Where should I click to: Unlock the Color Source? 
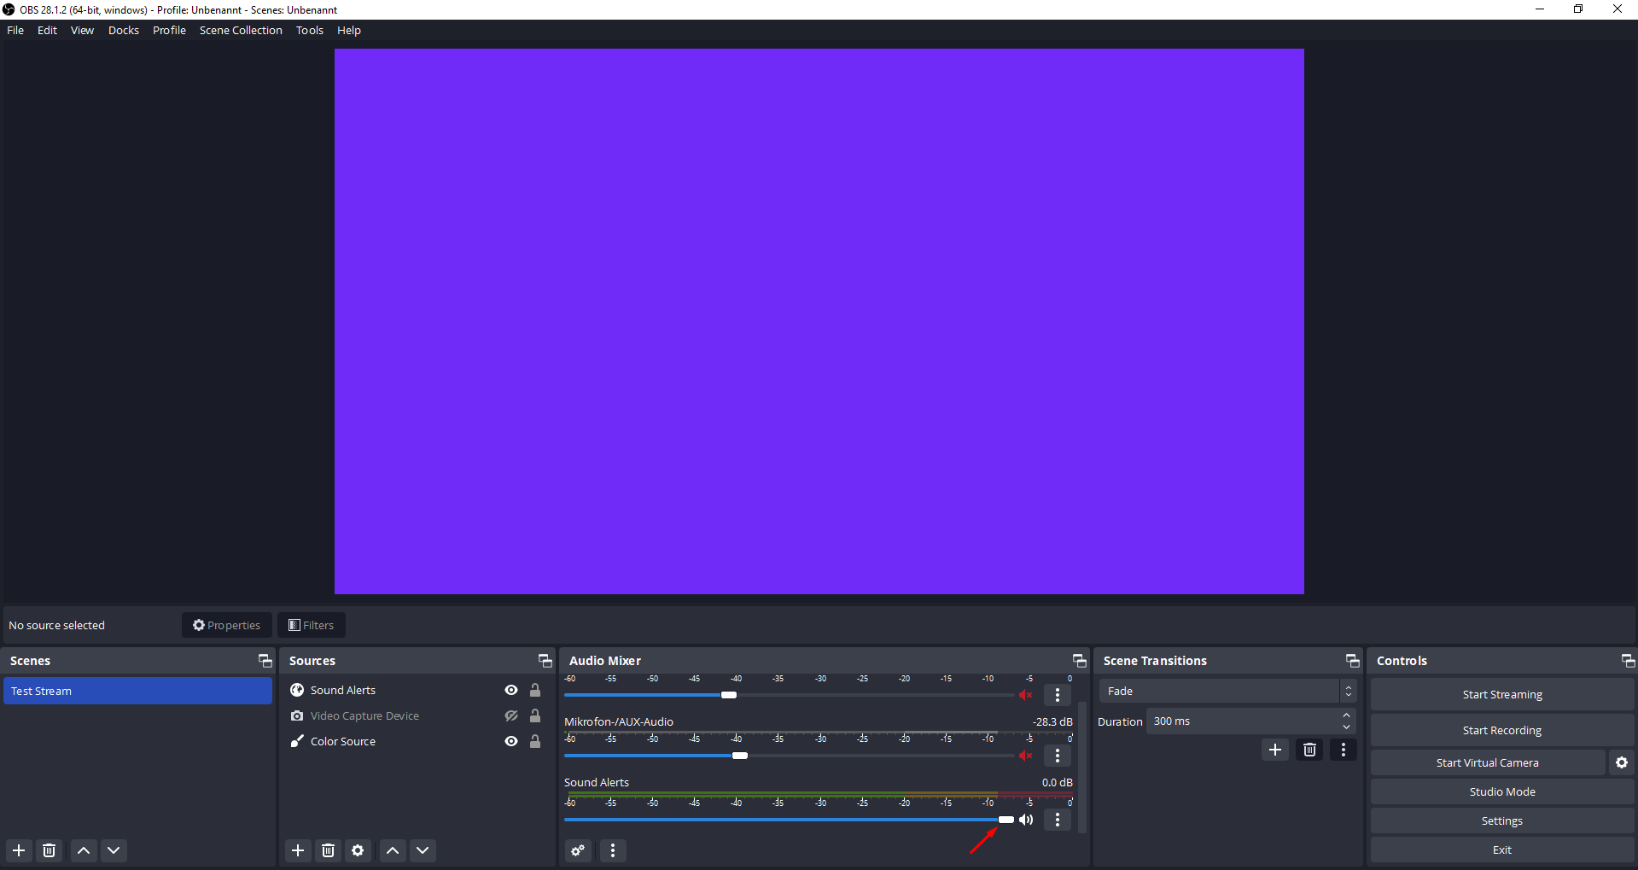(535, 741)
